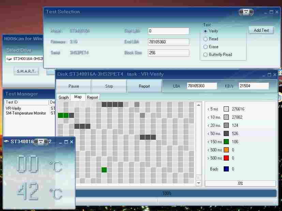Minimize the temperature monitor window
Image resolution: width=282 pixels, height=211 pixels.
tap(60, 142)
